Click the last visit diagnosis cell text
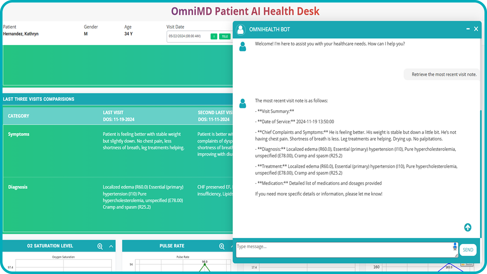Screen dimensions: 487x274 click(143, 197)
